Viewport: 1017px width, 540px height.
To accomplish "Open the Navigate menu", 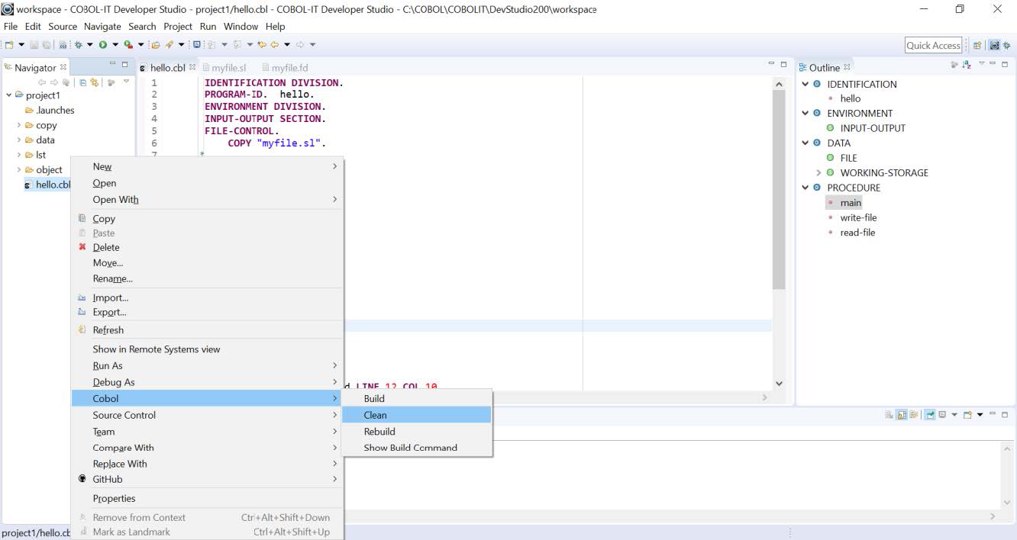I will pyautogui.click(x=102, y=26).
